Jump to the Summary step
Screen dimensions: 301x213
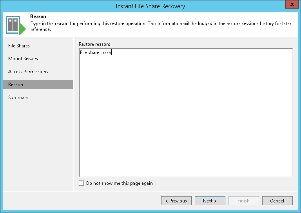tap(18, 97)
